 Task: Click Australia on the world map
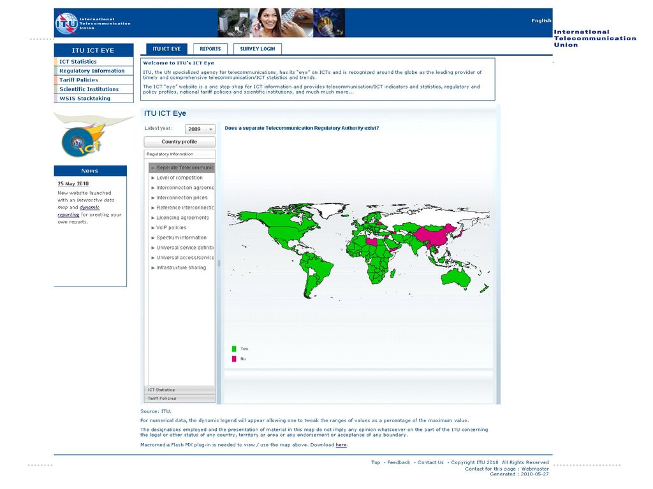(x=456, y=277)
